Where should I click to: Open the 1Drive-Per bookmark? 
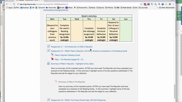[51, 8]
